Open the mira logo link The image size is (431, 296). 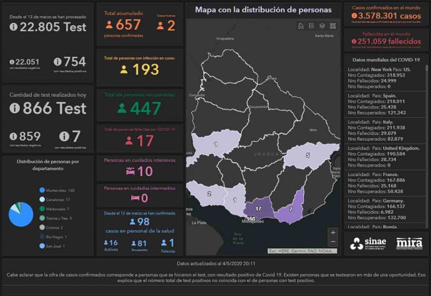409,243
